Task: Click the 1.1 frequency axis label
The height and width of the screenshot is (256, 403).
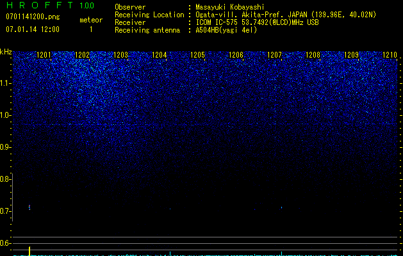Action: (5, 83)
